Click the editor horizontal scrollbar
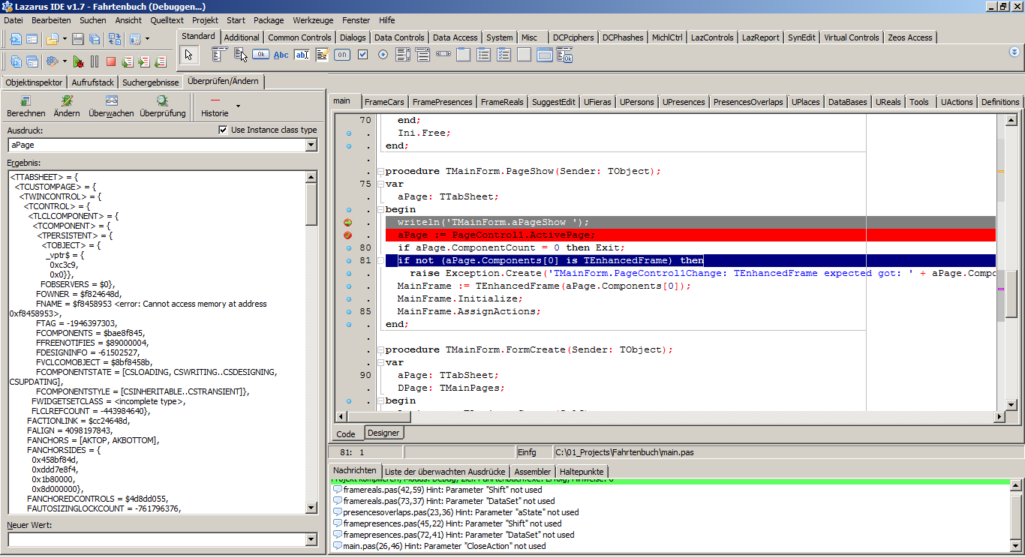This screenshot has width=1025, height=558. [x=668, y=416]
